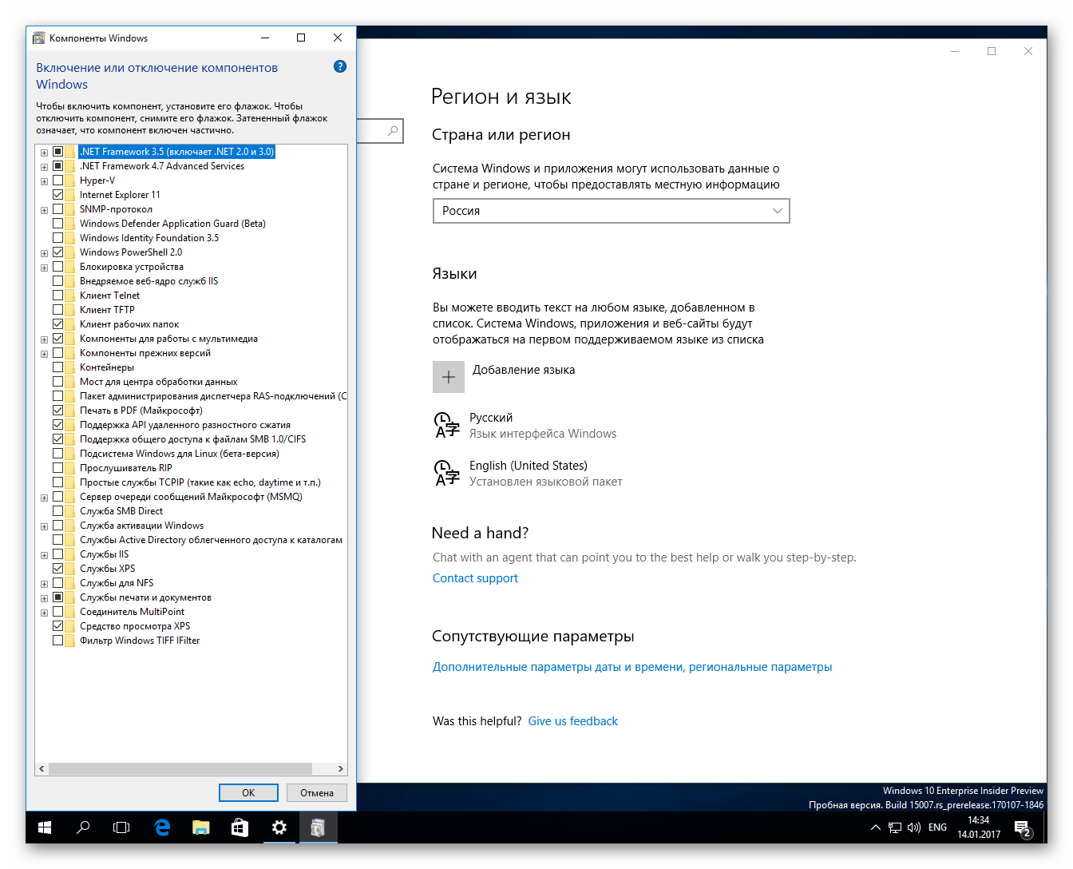Select Windows Identity Foundation 3.5 row
1073x869 pixels.
click(149, 238)
